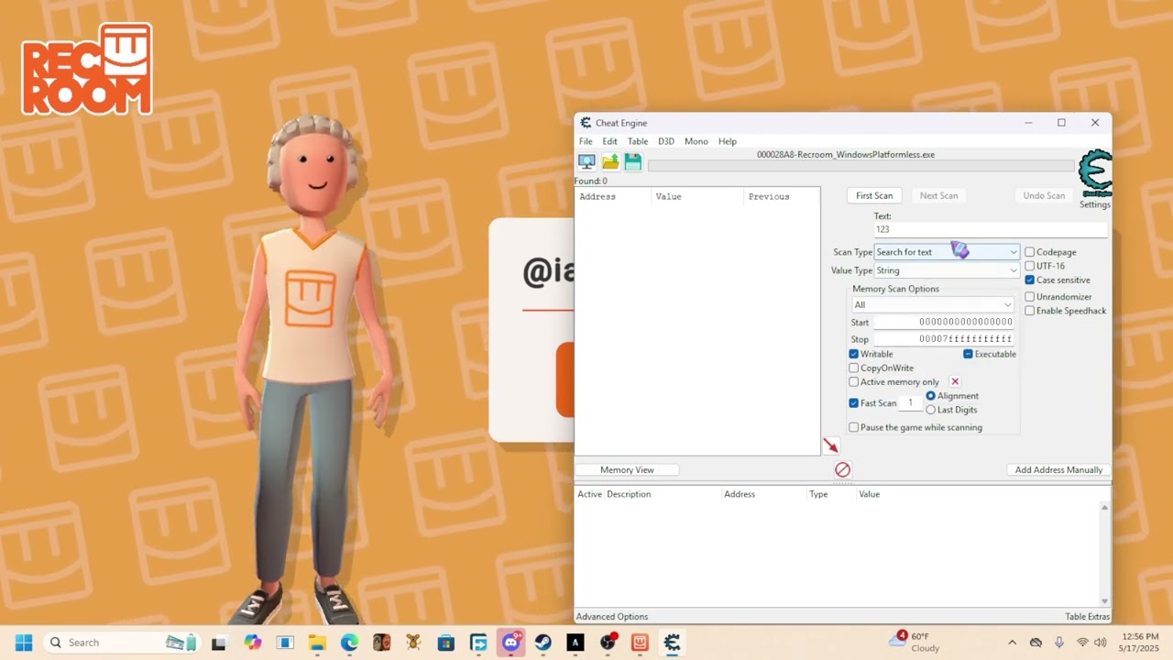Open Table Extras at bottom right
Viewport: 1173px width, 660px height.
point(1087,617)
